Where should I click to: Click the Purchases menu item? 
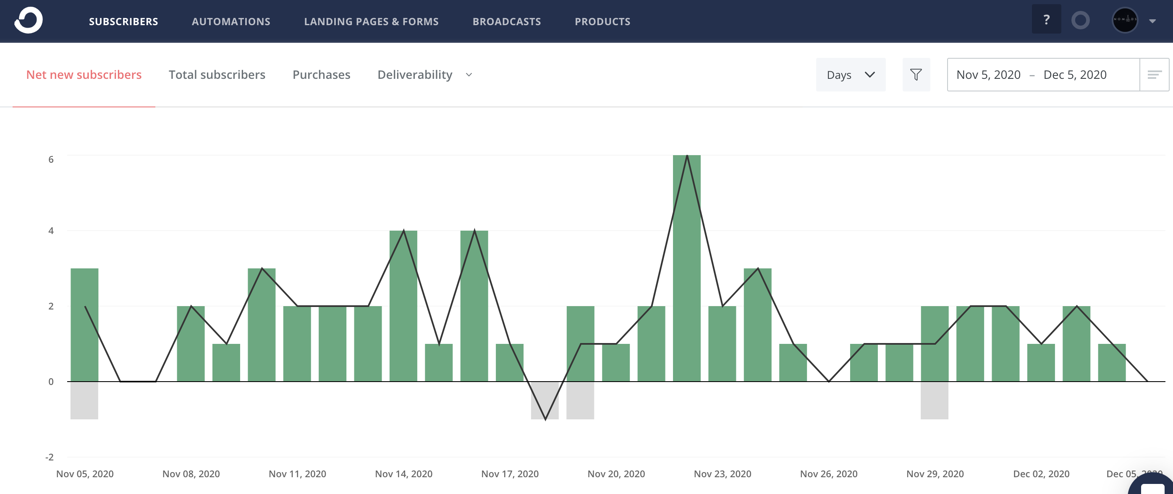click(x=321, y=74)
